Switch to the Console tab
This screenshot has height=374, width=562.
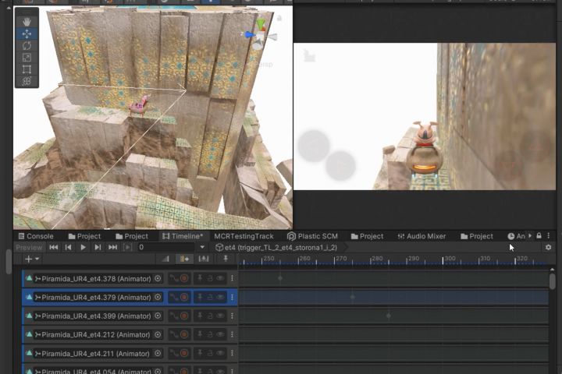[x=34, y=236]
